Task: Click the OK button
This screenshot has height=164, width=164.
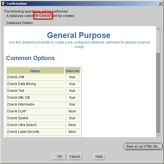Action: 59,156
